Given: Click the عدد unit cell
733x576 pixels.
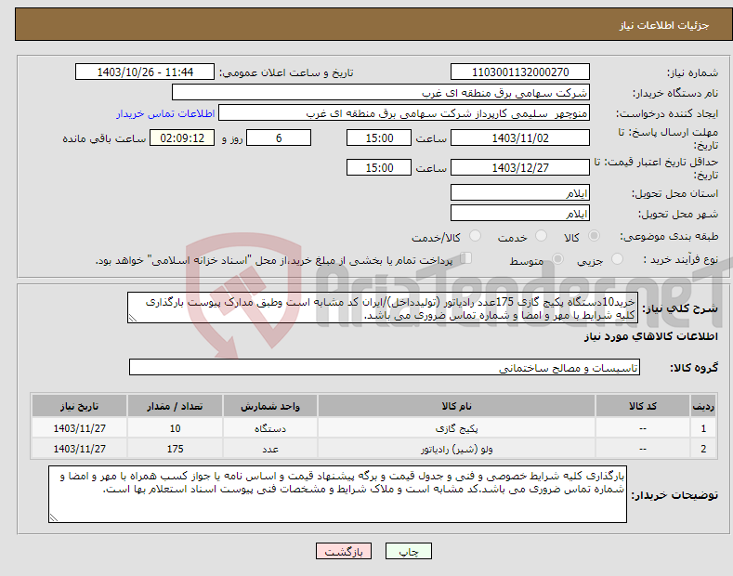Looking at the screenshot, I should [x=270, y=449].
